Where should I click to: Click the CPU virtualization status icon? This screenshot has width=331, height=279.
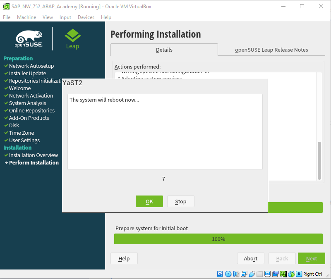(283, 274)
